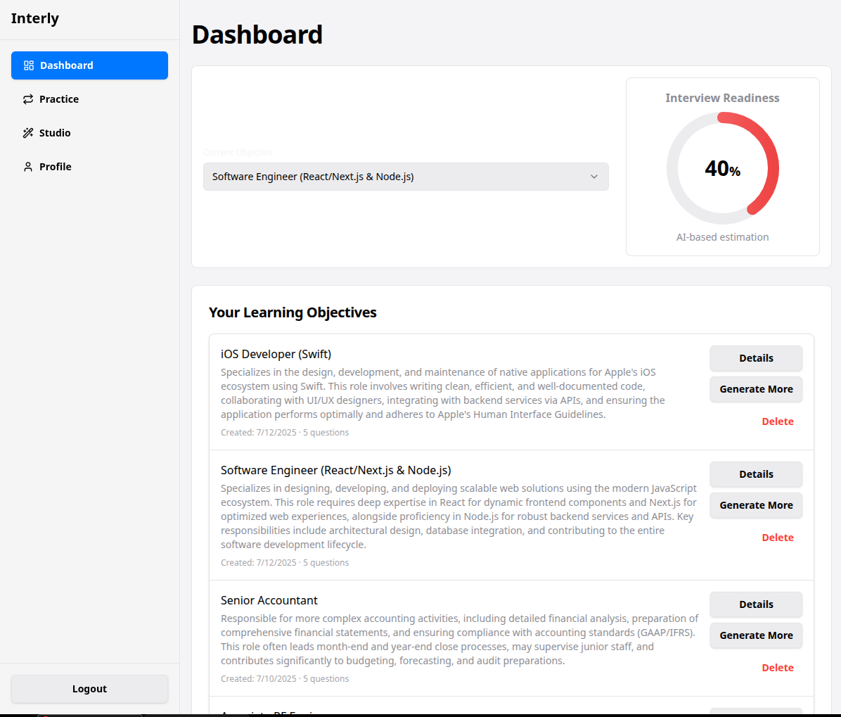
Task: Click Generate More for iOS Developer
Action: (756, 389)
